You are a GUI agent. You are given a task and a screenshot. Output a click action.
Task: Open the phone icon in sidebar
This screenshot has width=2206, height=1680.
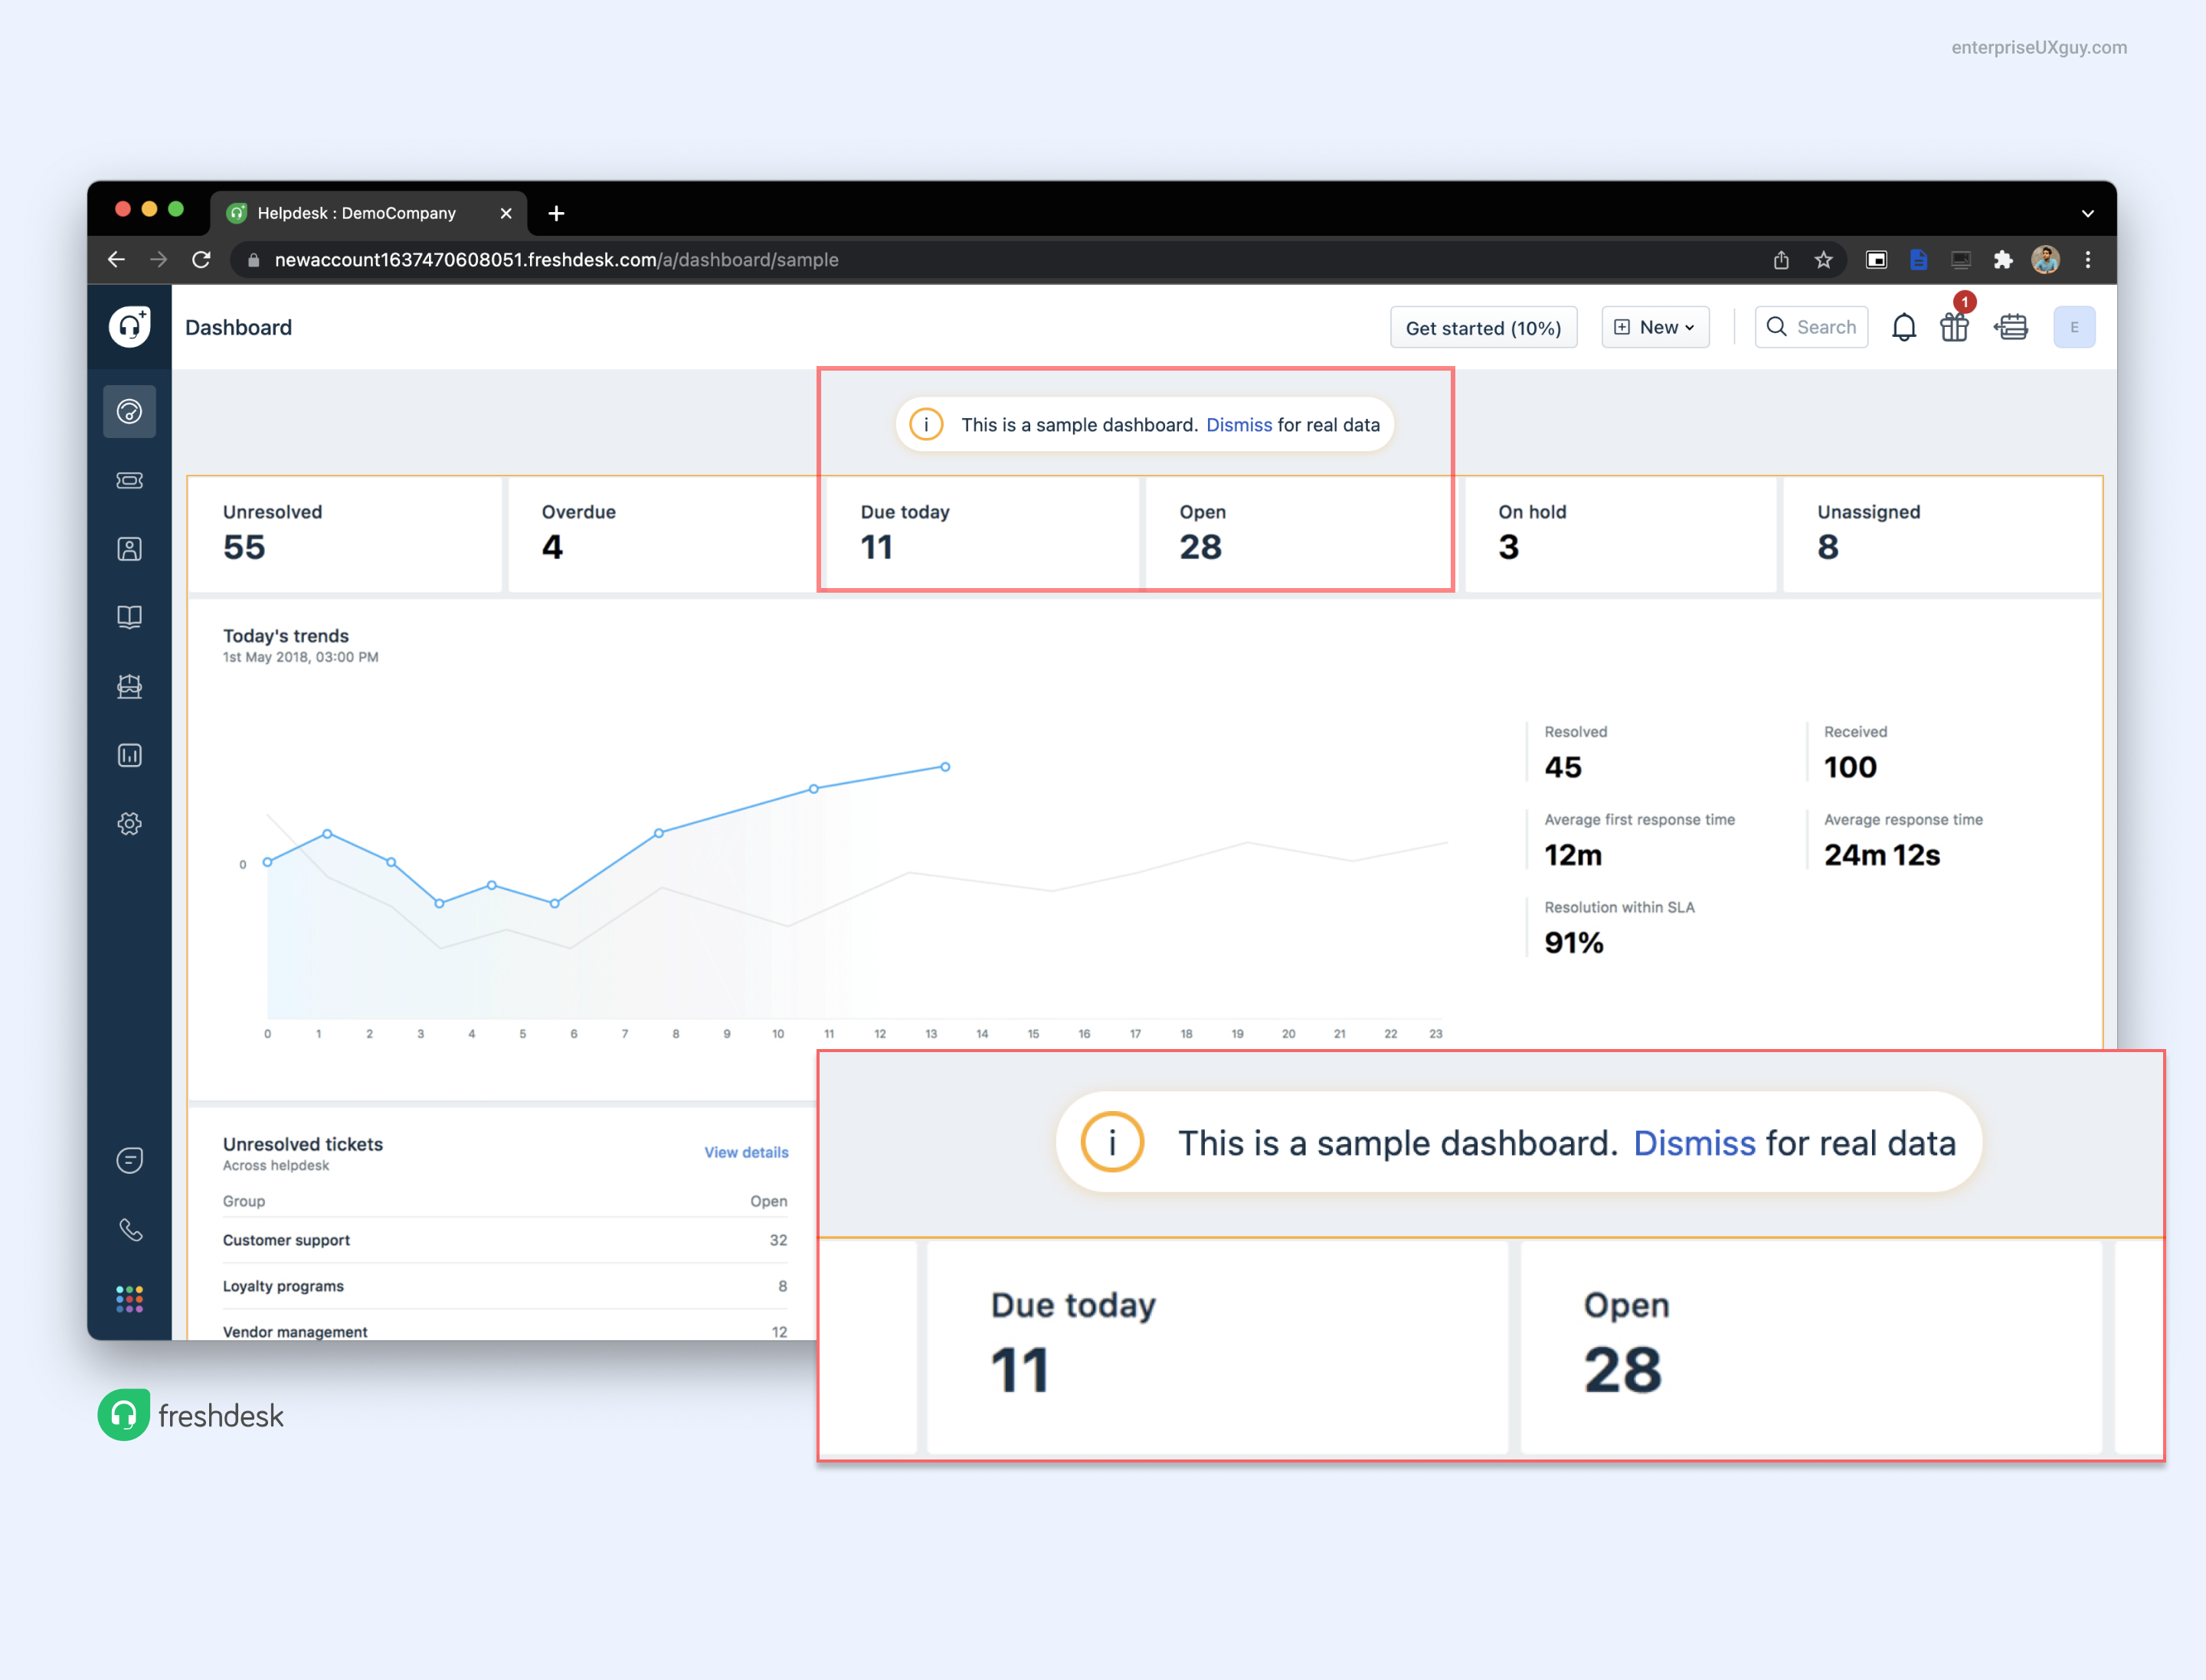(x=129, y=1229)
